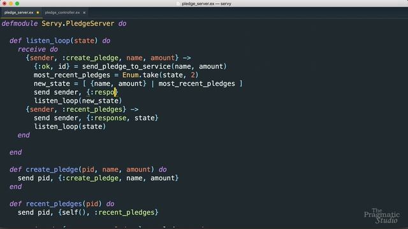Click 'Enum.take(state, 2)' expression
The height and width of the screenshot is (229, 408).
pos(160,75)
